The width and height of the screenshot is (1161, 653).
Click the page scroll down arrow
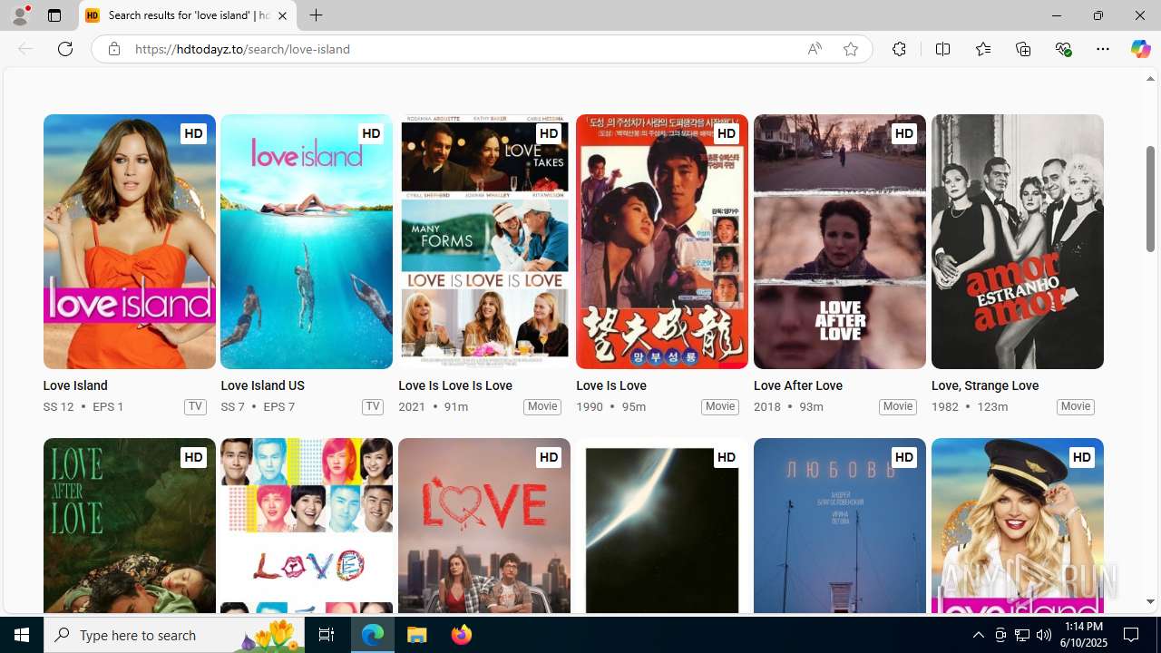pyautogui.click(x=1150, y=601)
